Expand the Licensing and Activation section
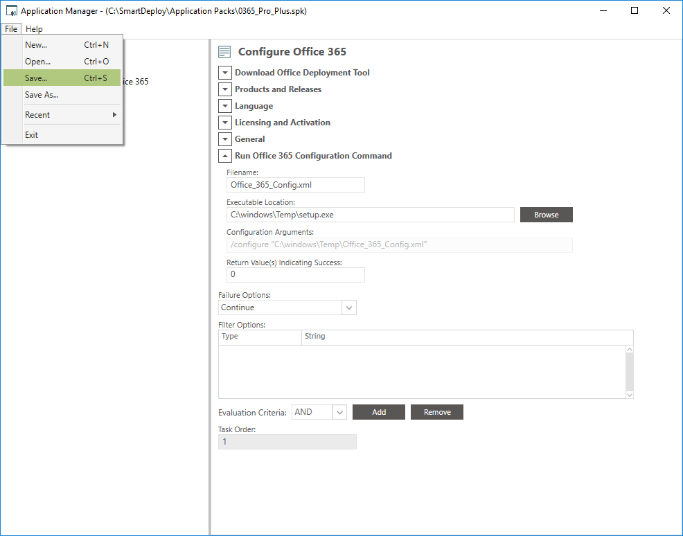This screenshot has width=683, height=536. [x=225, y=123]
